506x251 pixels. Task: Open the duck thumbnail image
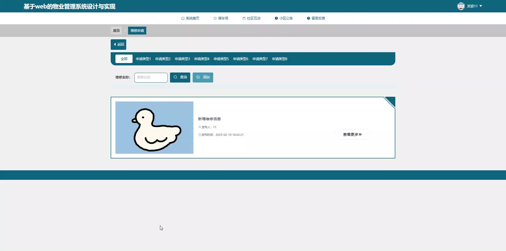tap(154, 128)
